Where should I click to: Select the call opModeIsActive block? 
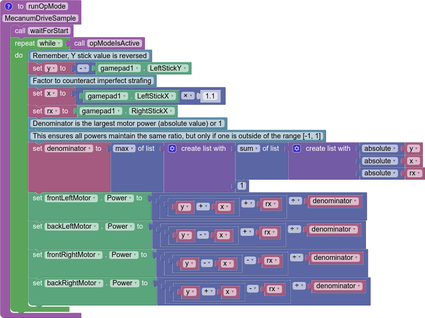click(79, 43)
